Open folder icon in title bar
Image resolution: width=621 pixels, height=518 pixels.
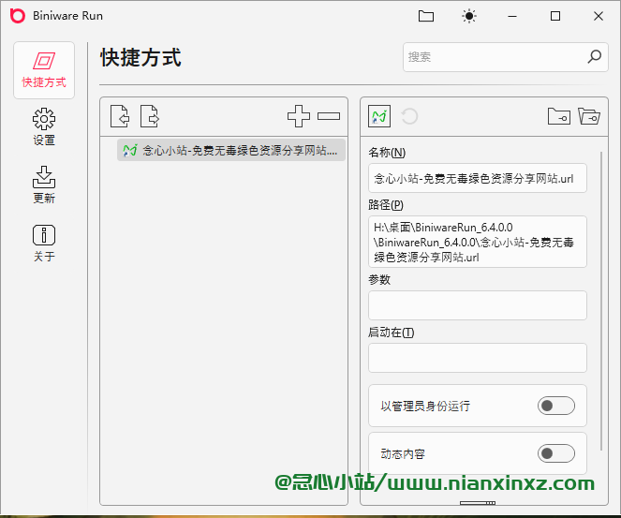pos(426,16)
